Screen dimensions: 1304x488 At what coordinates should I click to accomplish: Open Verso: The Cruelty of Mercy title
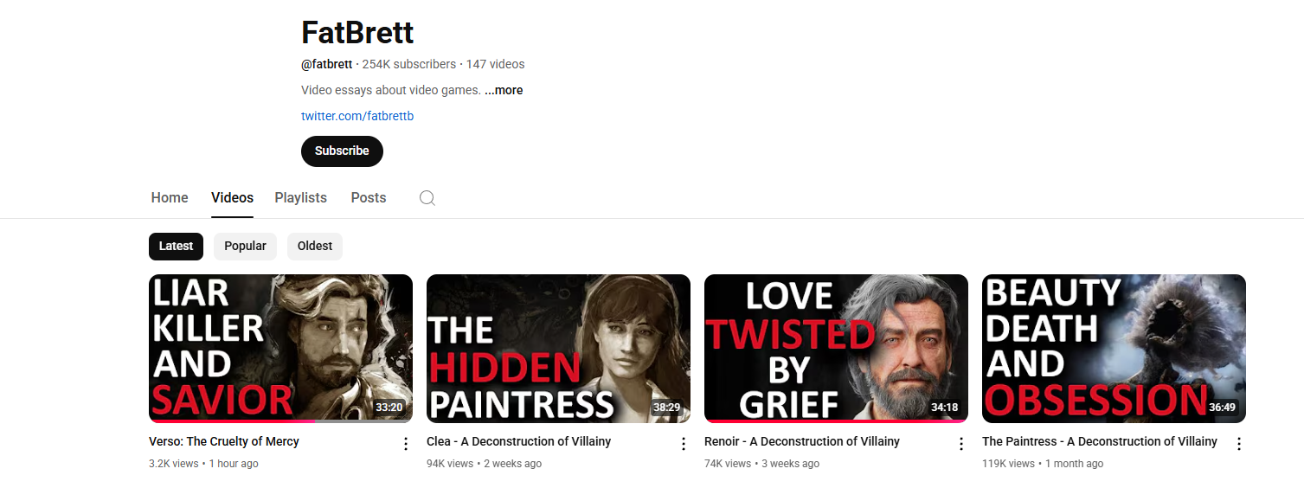click(224, 441)
